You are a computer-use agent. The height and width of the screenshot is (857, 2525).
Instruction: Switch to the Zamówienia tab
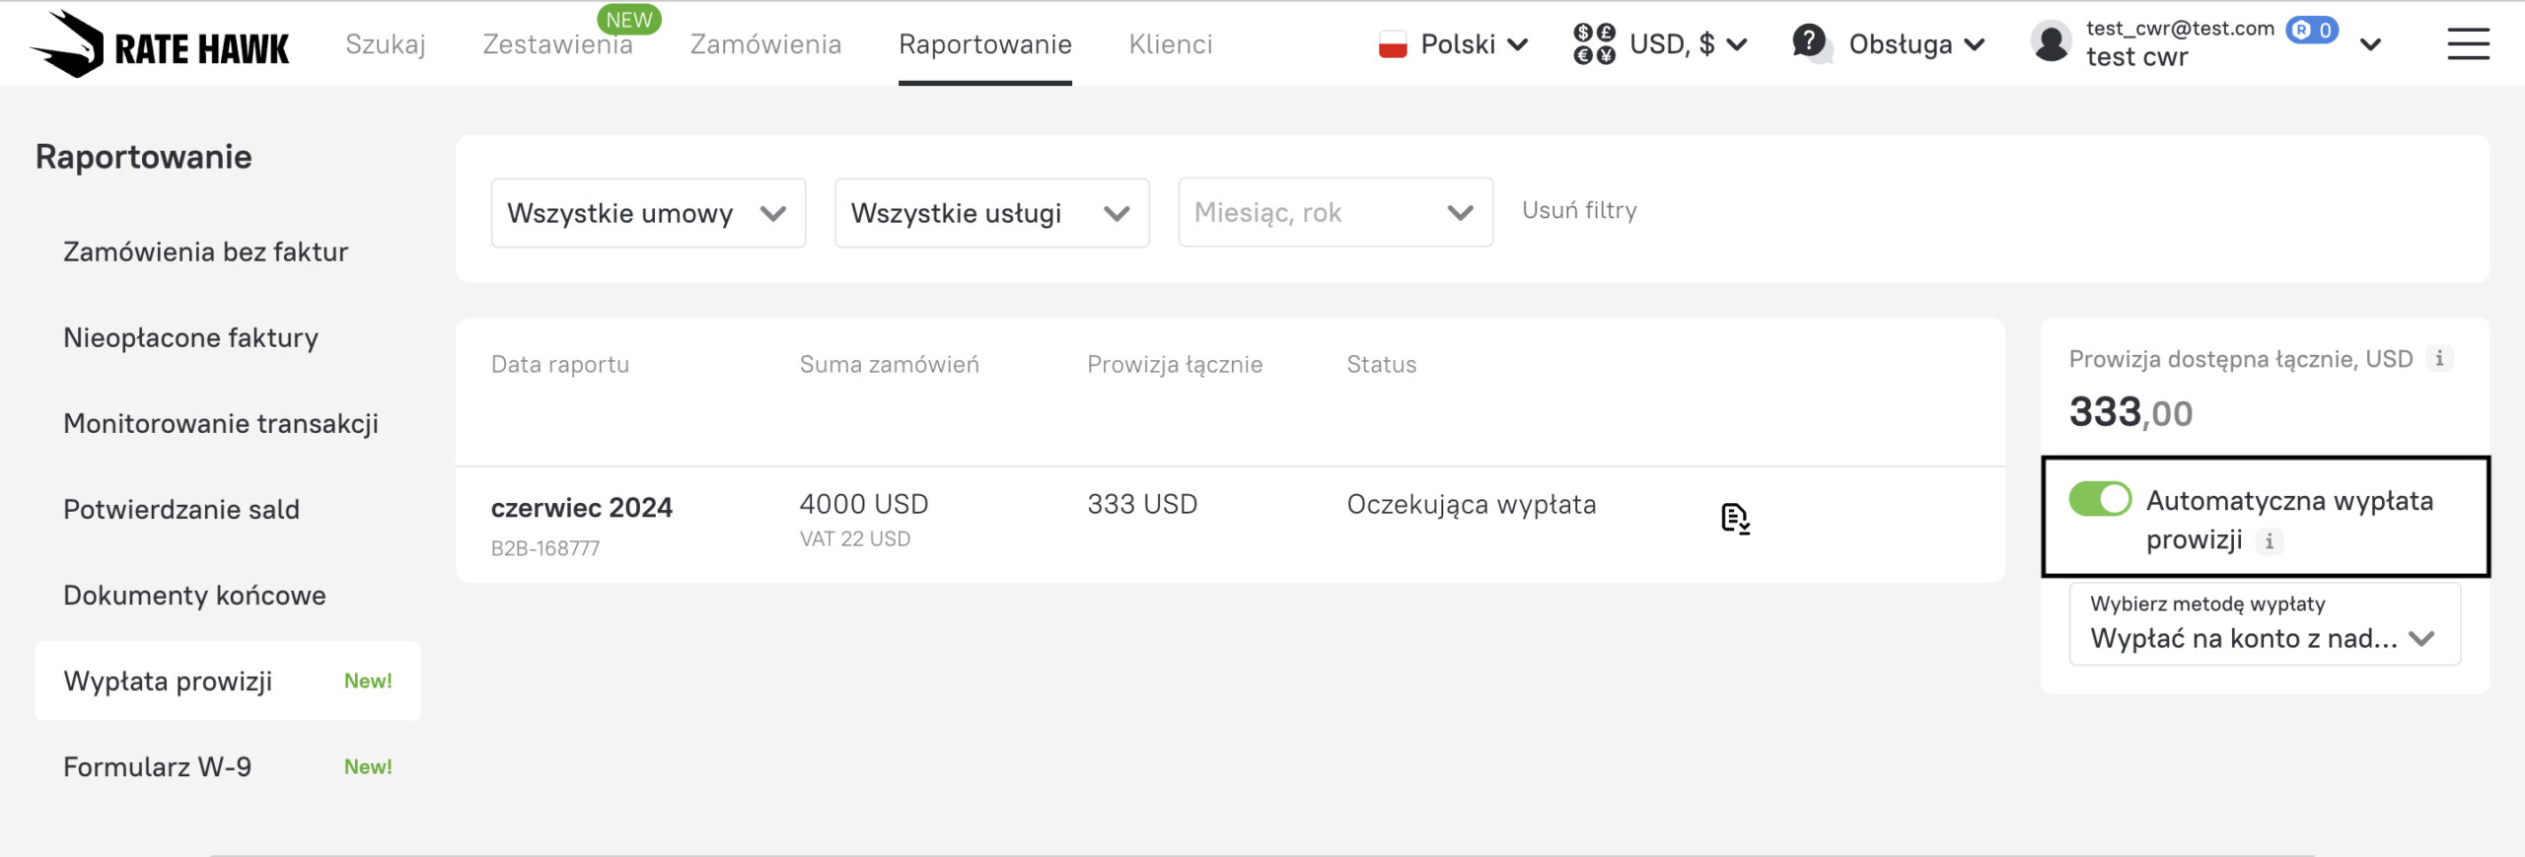pos(765,44)
